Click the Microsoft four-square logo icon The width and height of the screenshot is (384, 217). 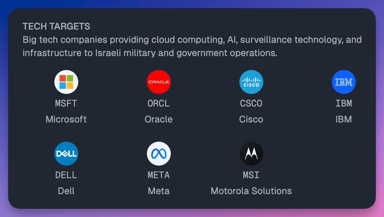point(66,82)
